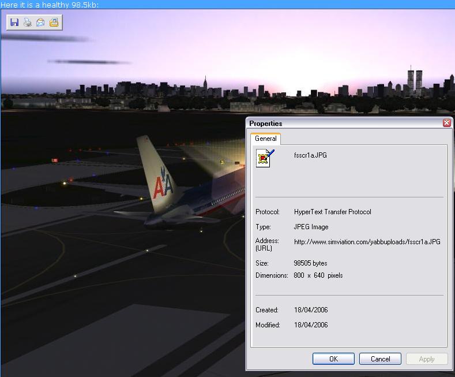Viewport: 455px width, 377px height.
Task: Click the fsscr1a.JPG file icon in Properties
Action: 265,158
